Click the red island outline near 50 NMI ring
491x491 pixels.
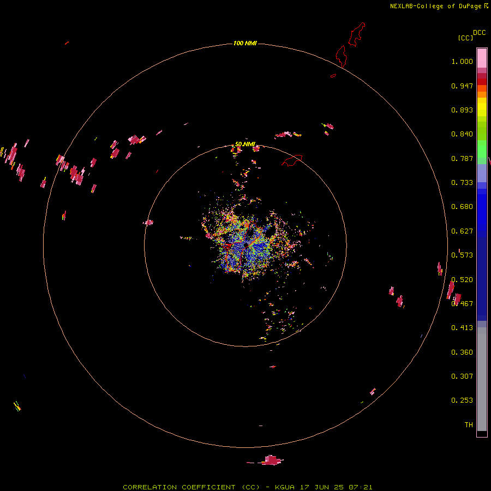tap(292, 160)
